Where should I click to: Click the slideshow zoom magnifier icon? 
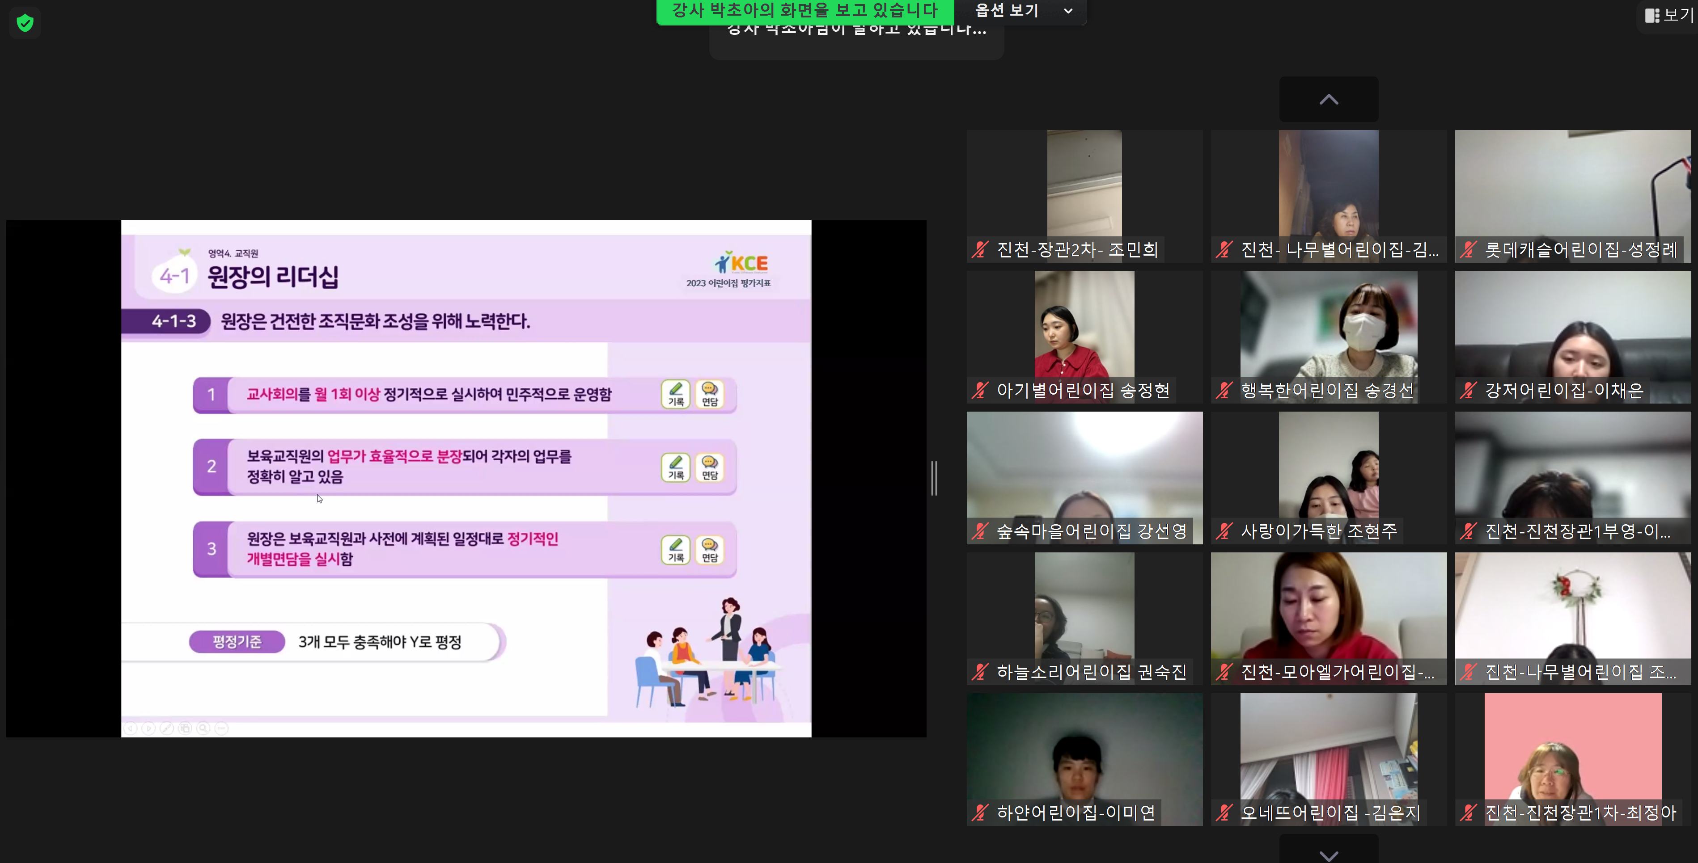pos(203,728)
